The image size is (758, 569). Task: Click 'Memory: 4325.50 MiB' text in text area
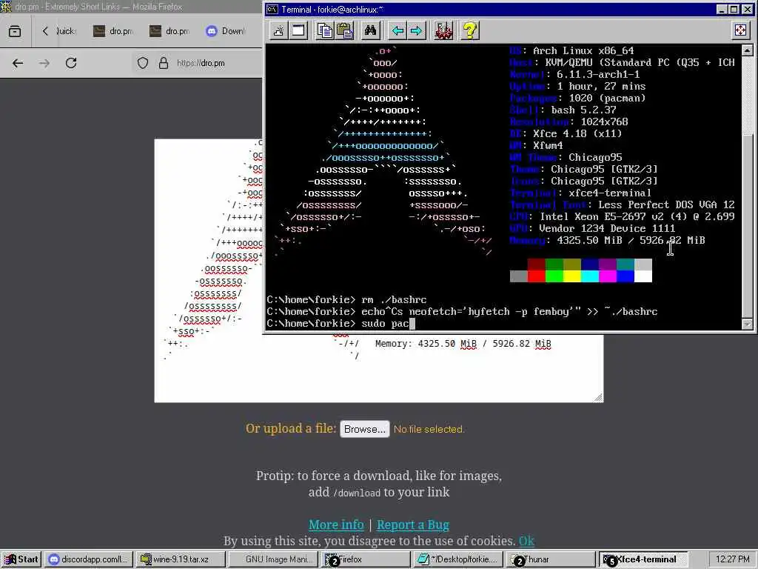point(426,344)
